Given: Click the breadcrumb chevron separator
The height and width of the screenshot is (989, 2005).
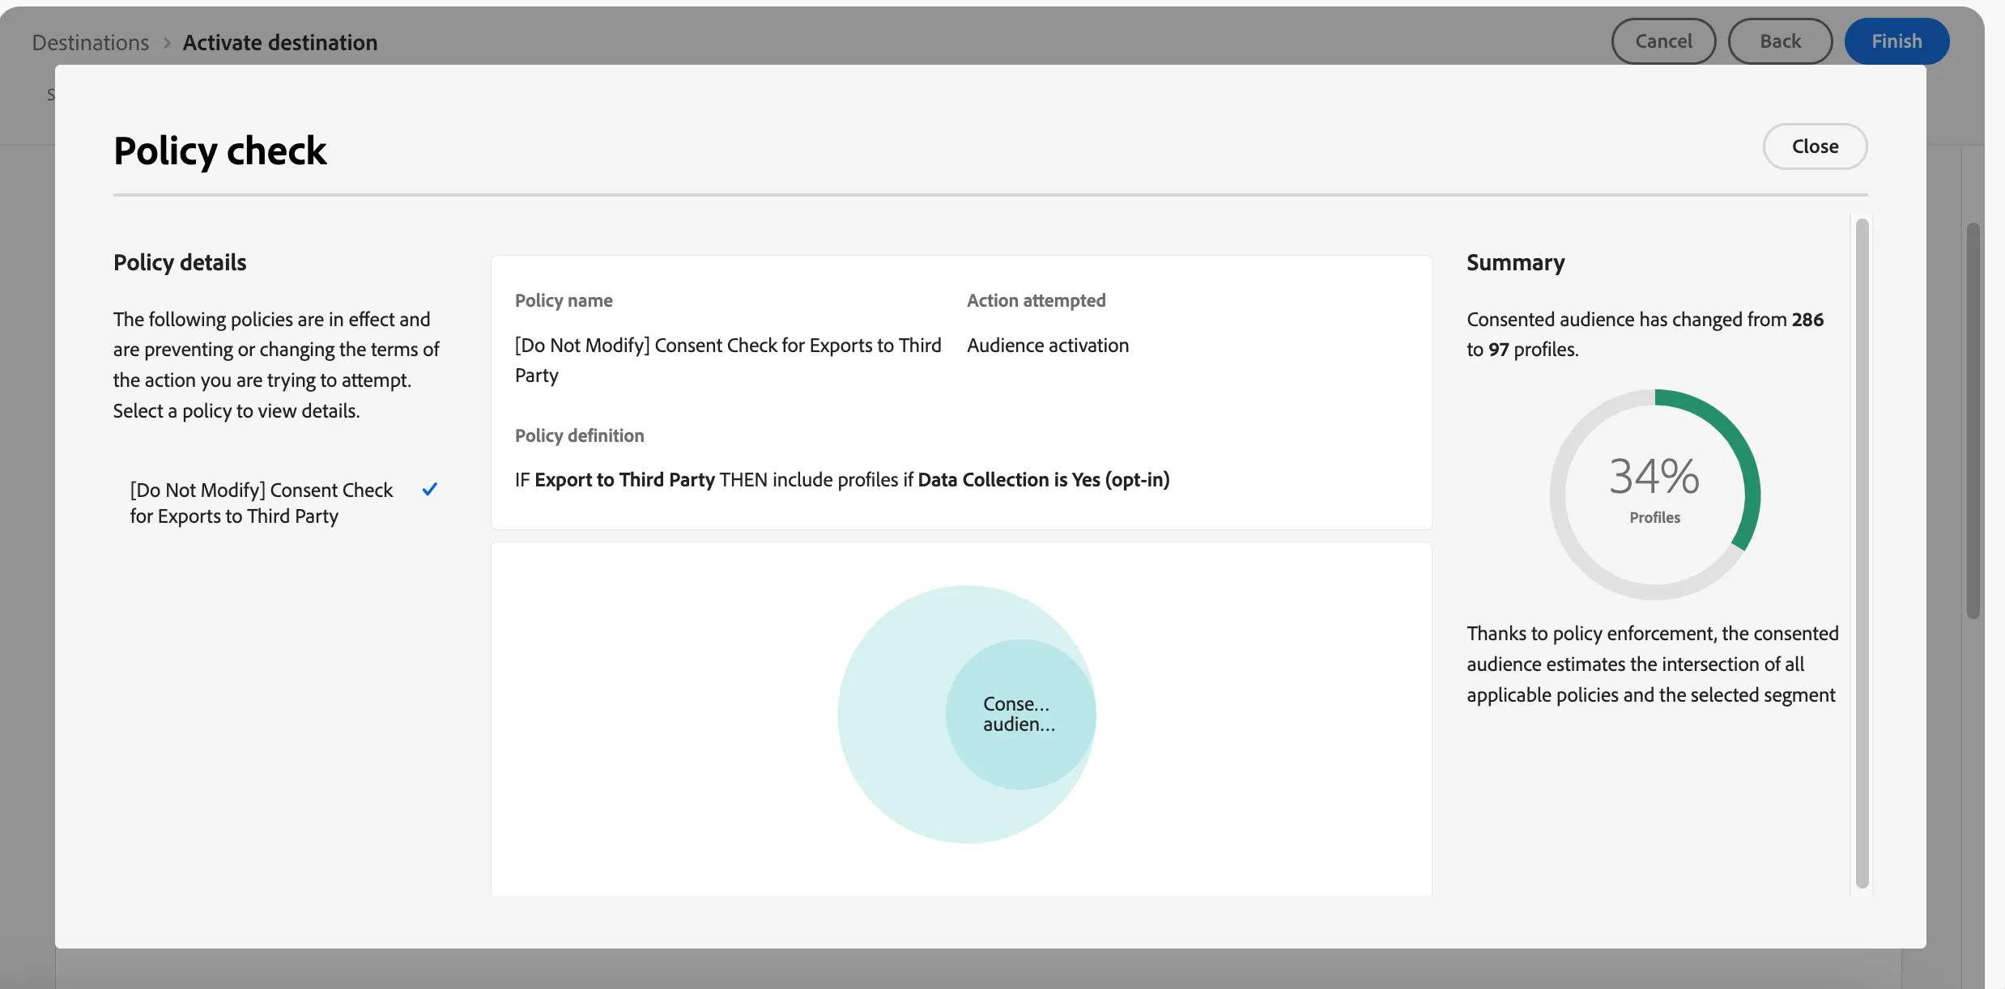Looking at the screenshot, I should [x=167, y=43].
